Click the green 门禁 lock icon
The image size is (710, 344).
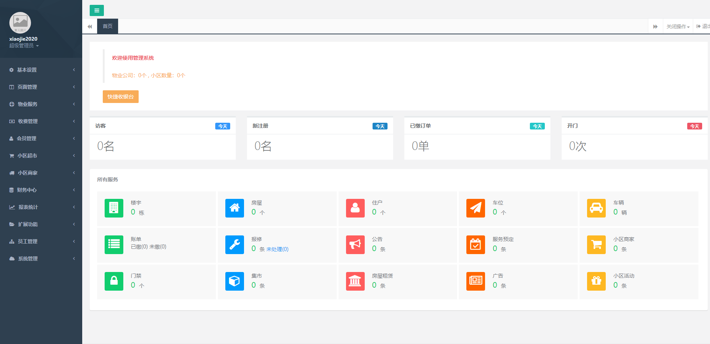[114, 281]
